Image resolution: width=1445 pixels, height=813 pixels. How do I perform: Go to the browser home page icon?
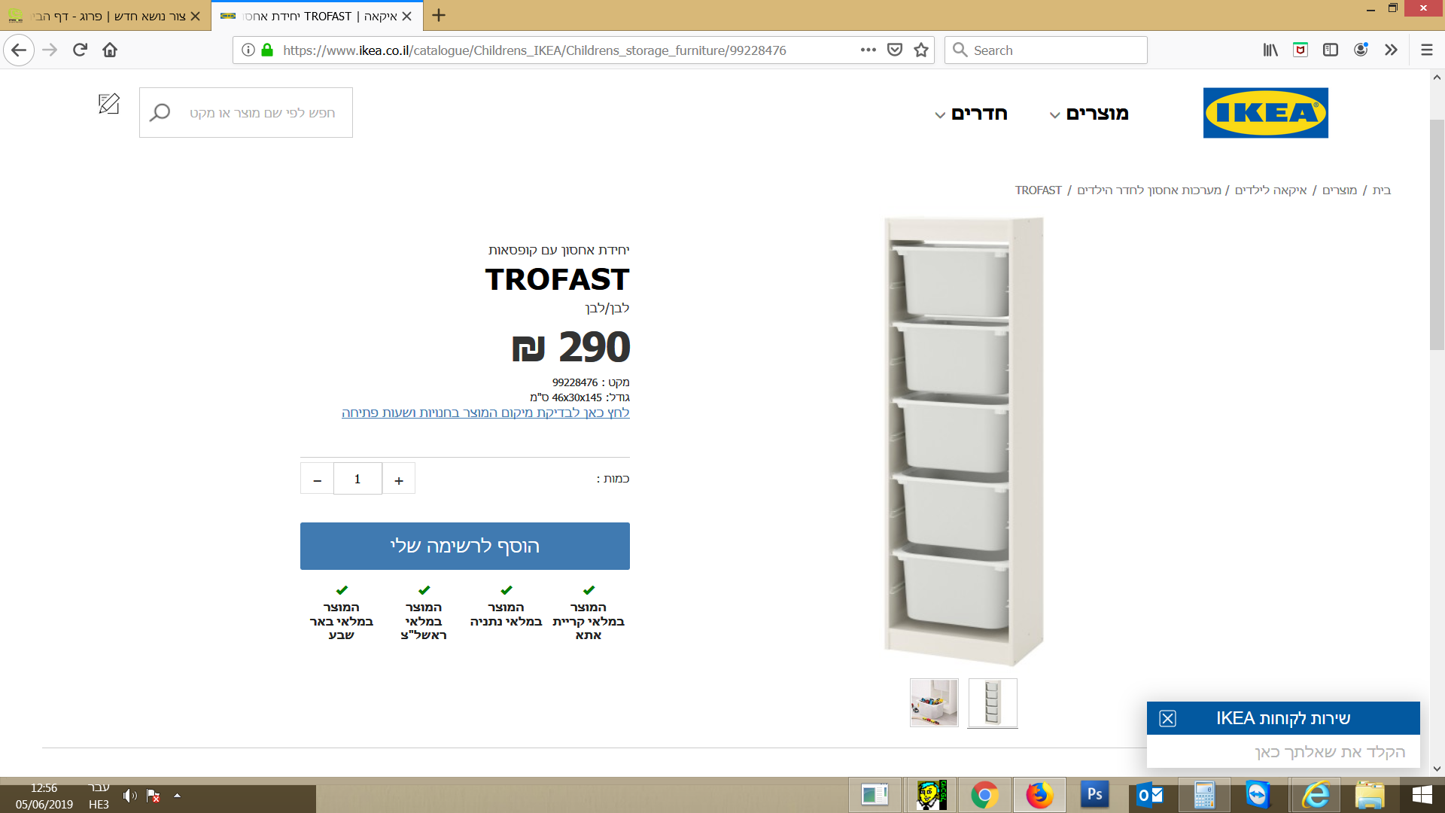110,50
